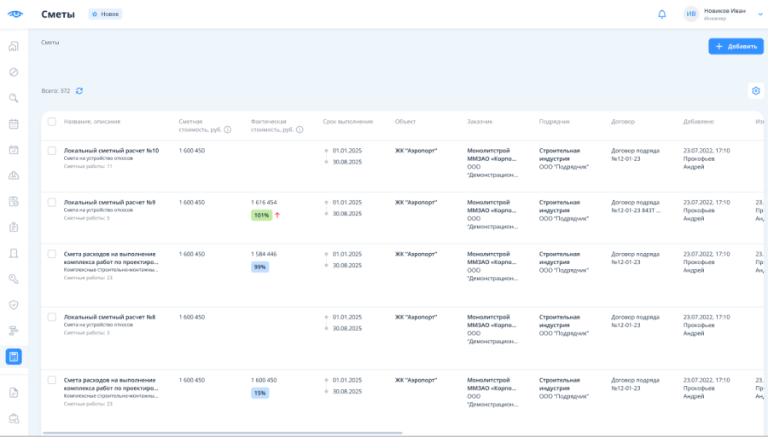
Task: Click the green 101% progress badge
Action: point(262,215)
